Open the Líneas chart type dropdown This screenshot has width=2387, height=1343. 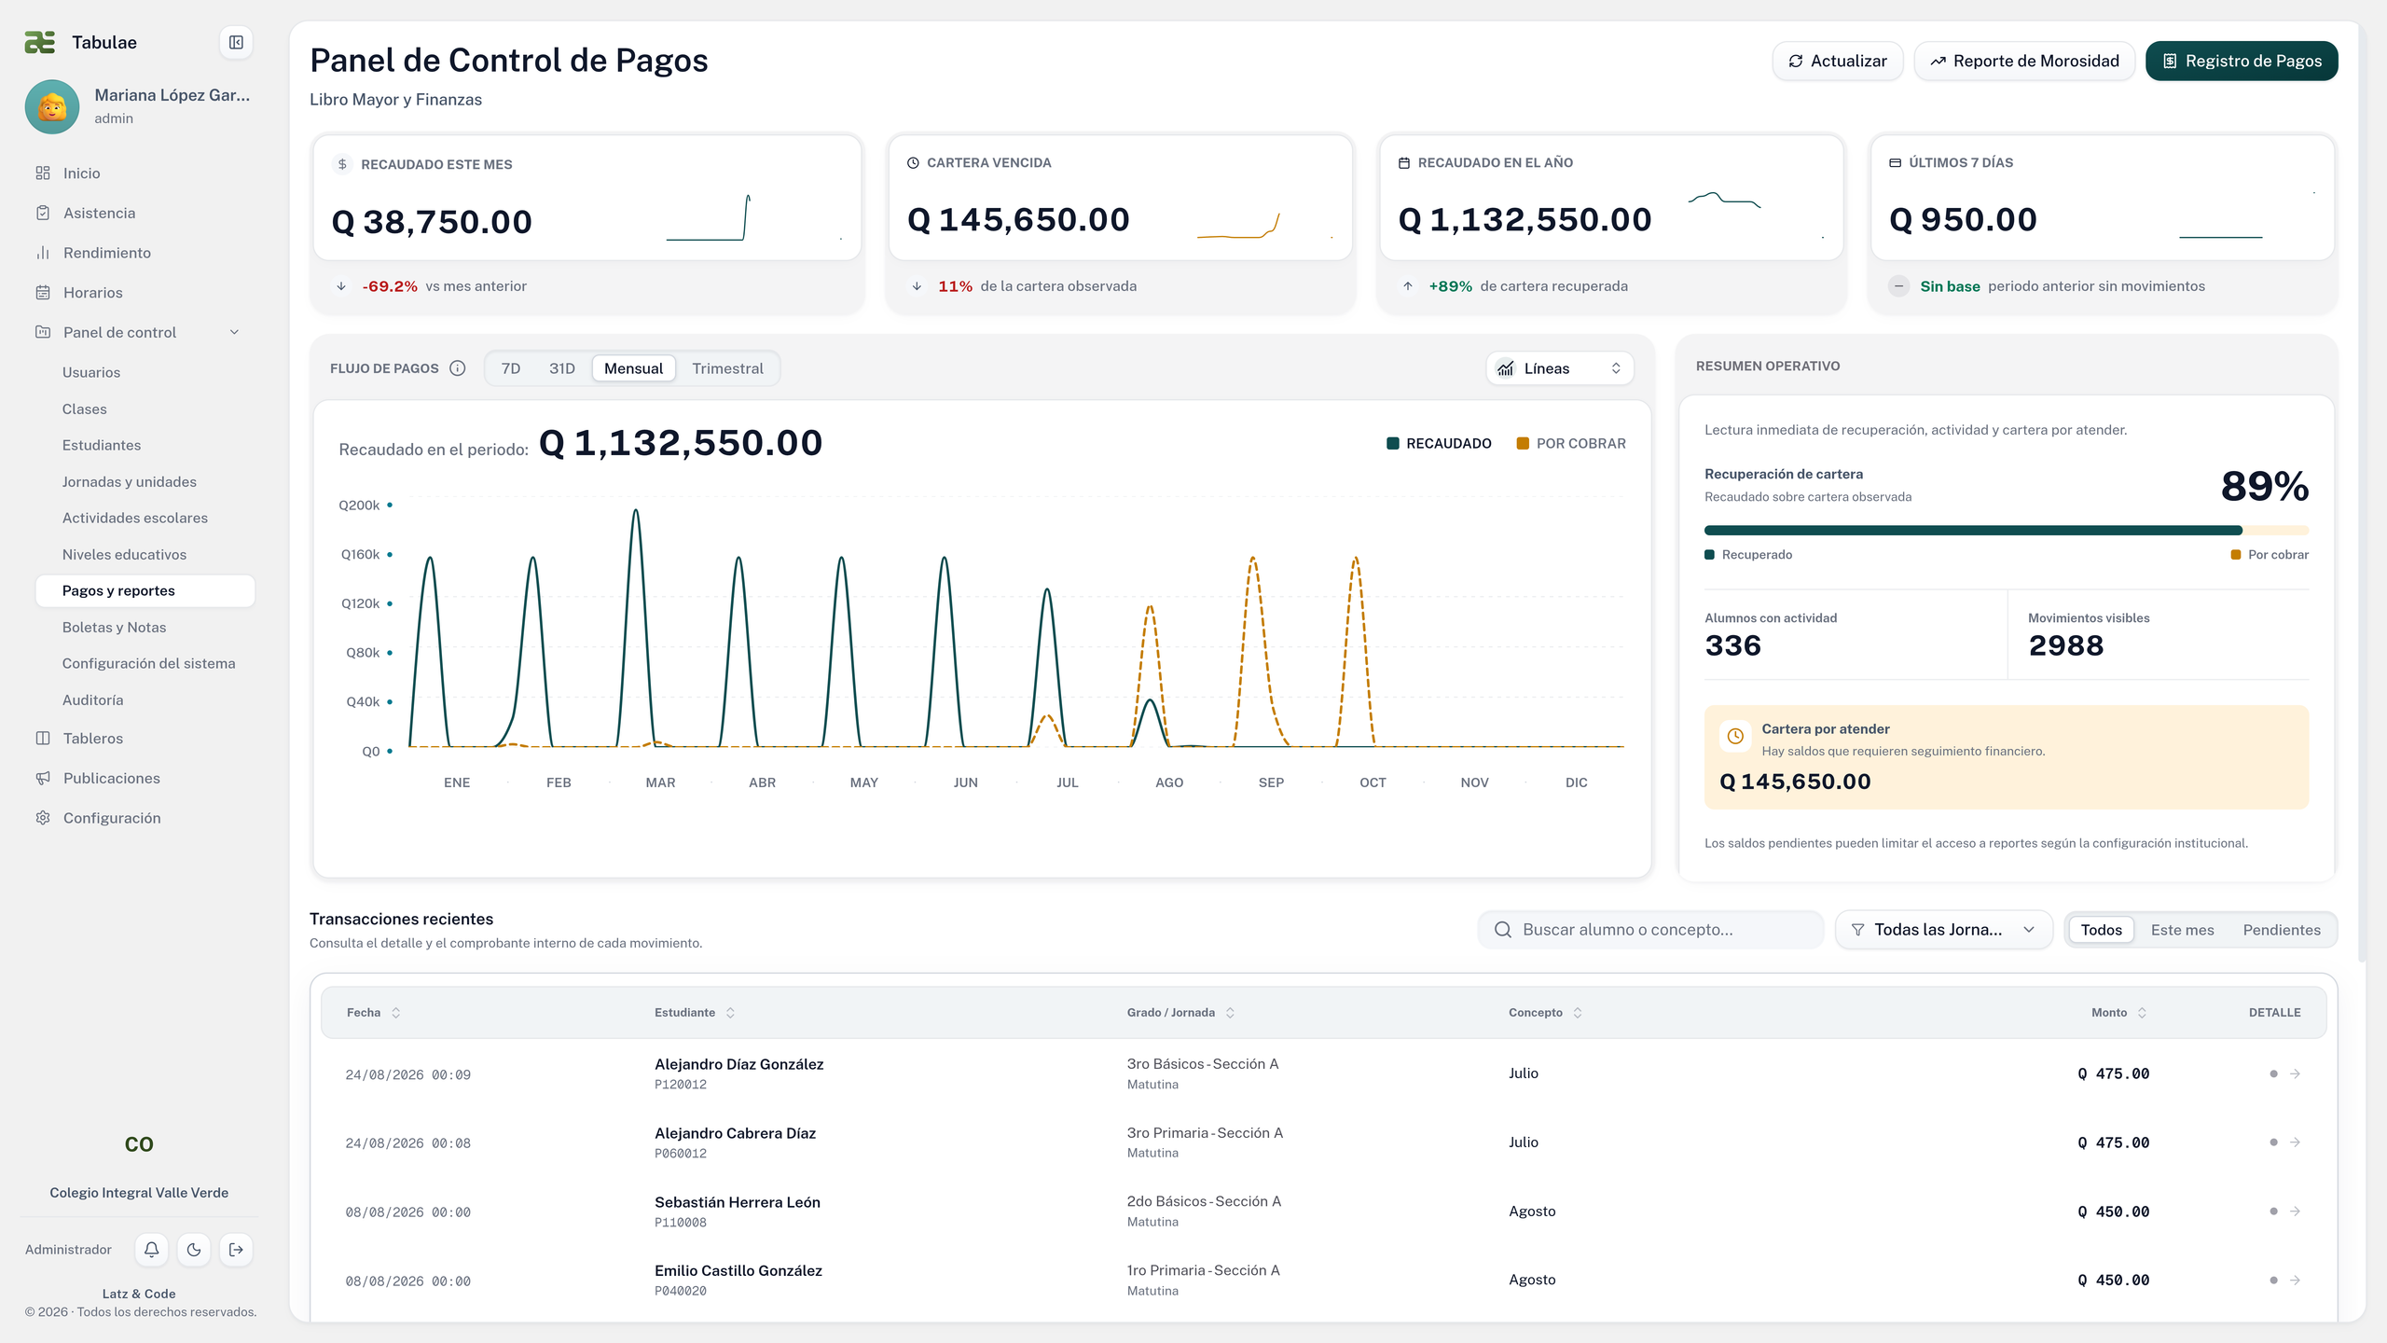tap(1560, 368)
